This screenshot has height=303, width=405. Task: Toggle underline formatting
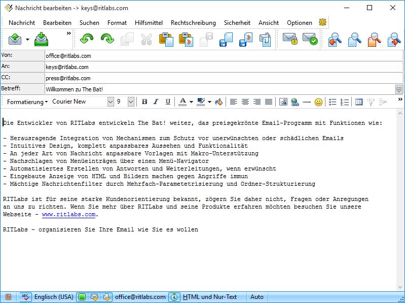pos(168,102)
